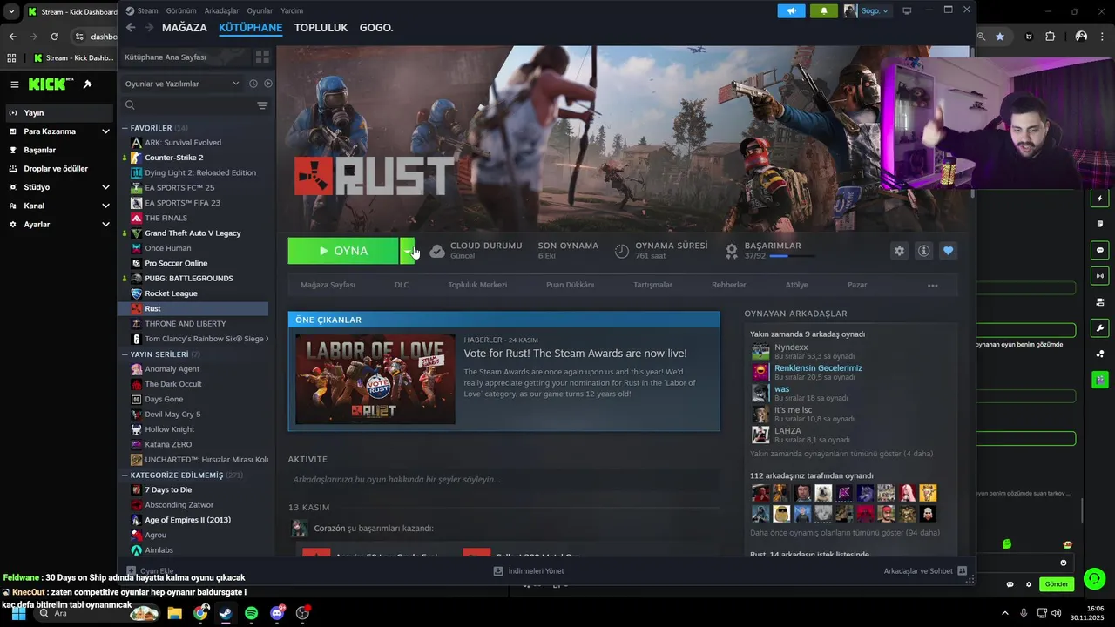Select ARK: Survival Evolved in library
1115x627 pixels.
click(193, 142)
